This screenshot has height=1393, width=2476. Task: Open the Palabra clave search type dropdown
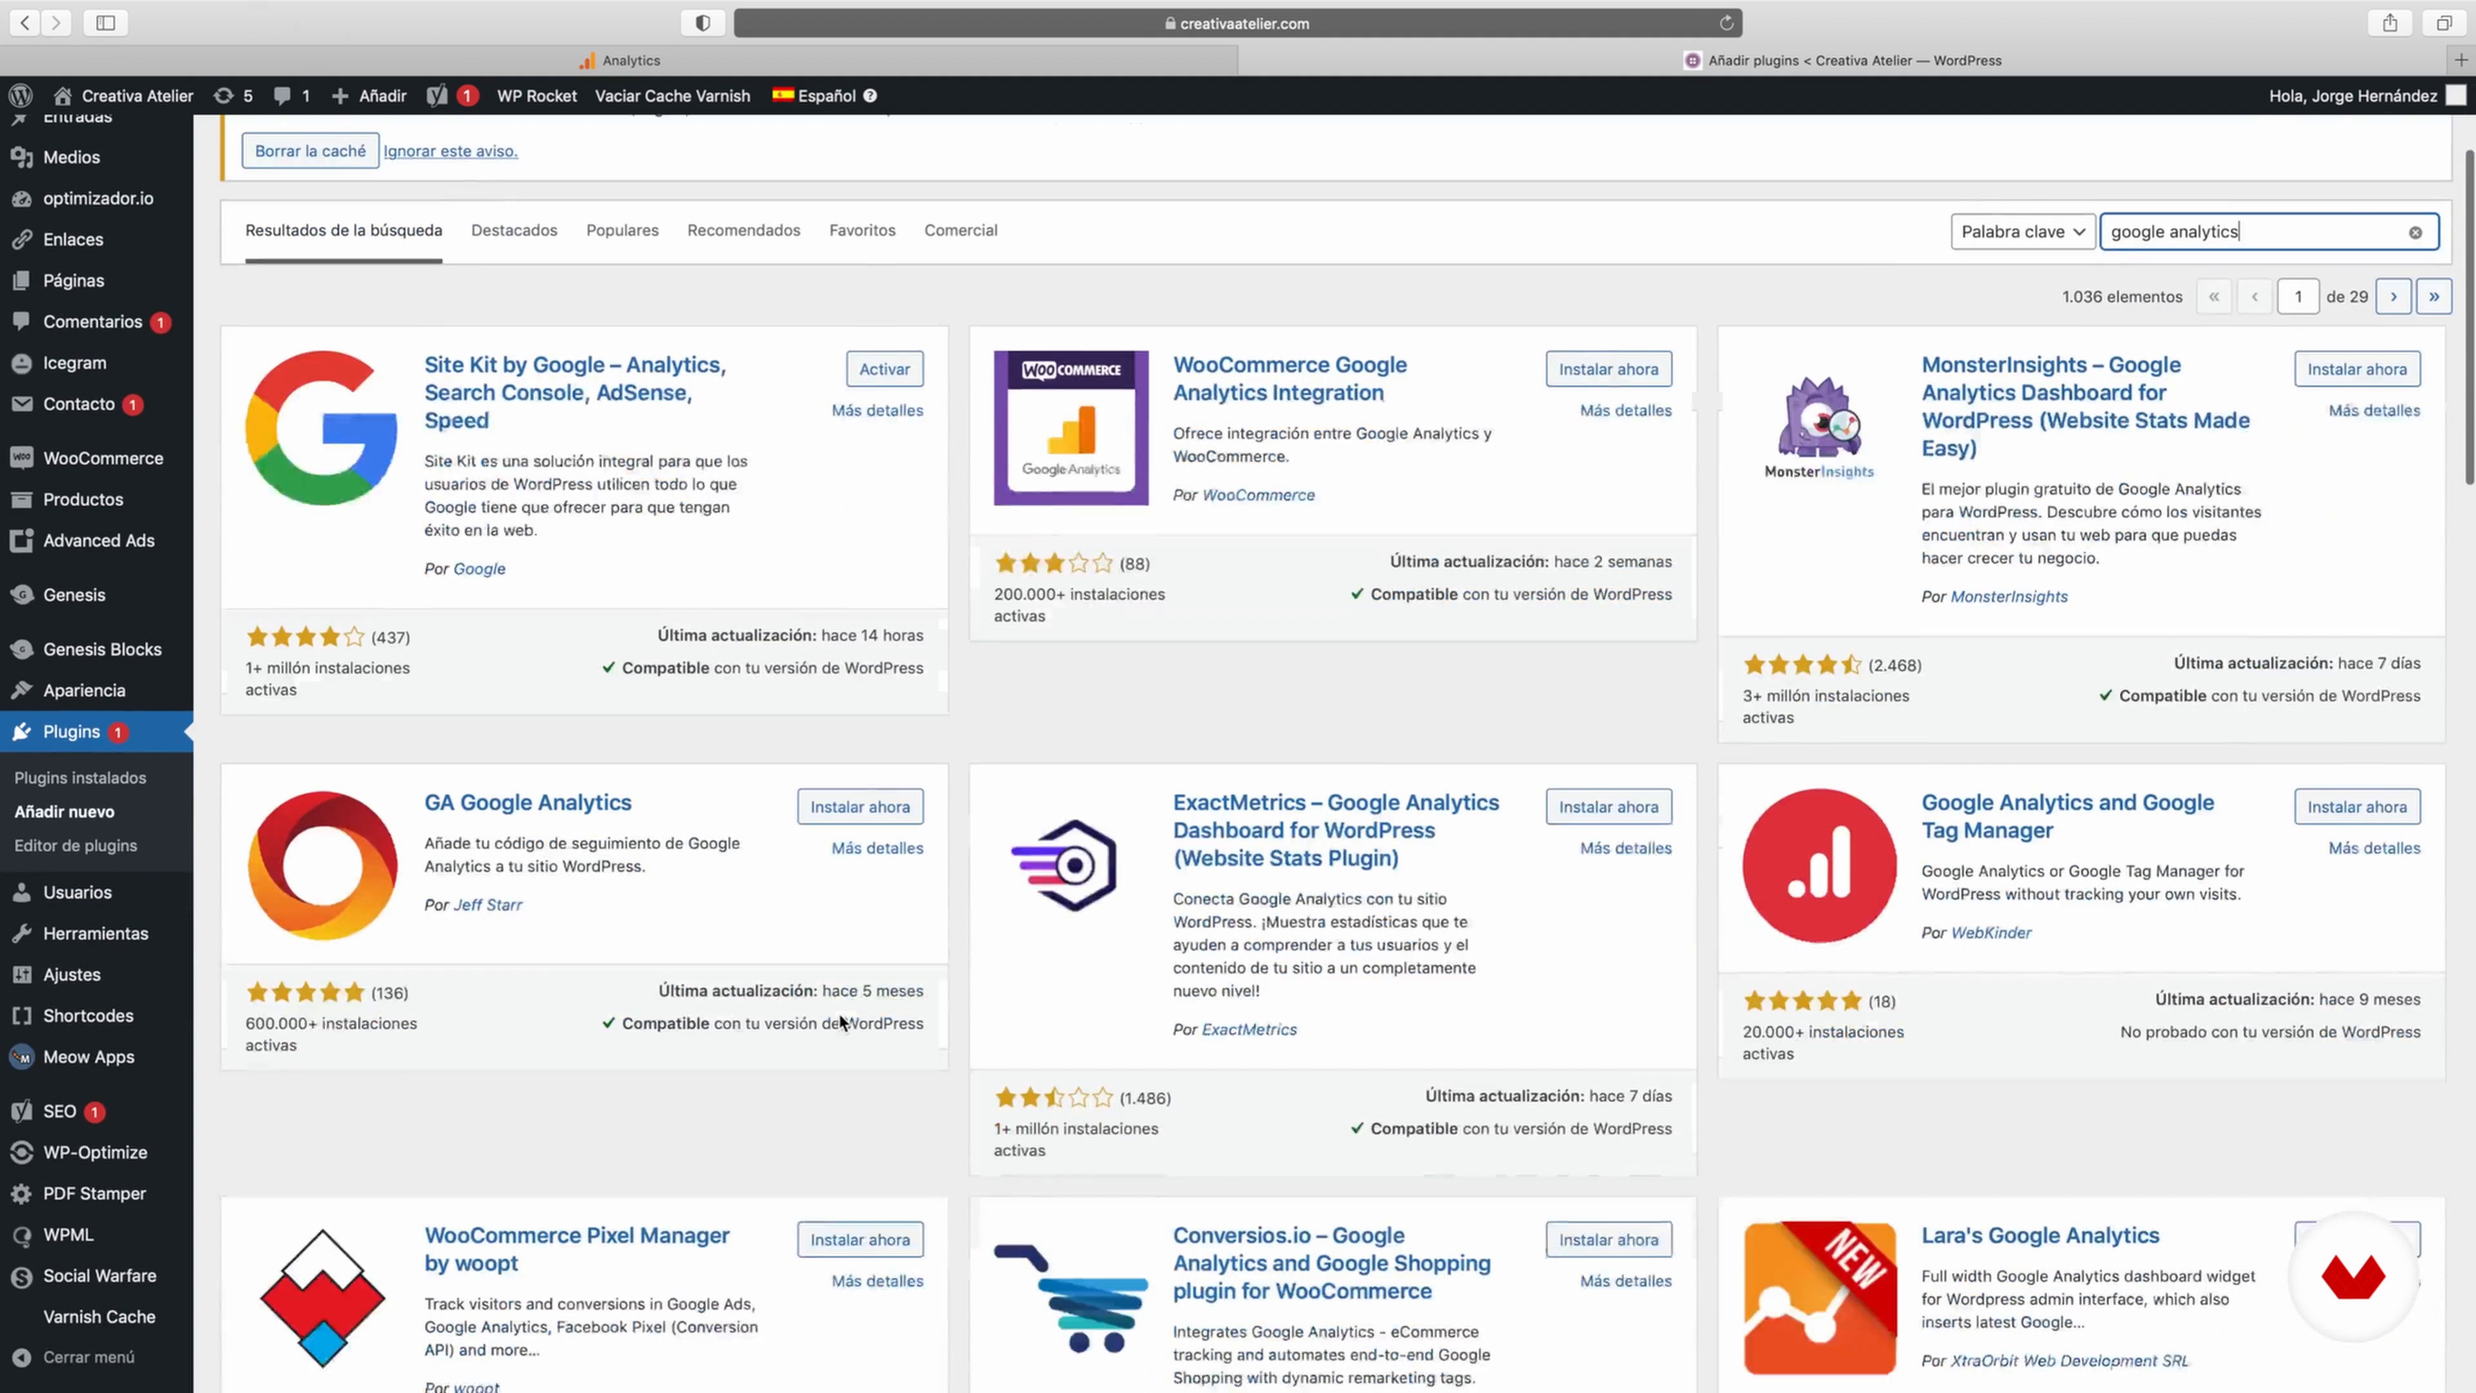pos(2022,232)
